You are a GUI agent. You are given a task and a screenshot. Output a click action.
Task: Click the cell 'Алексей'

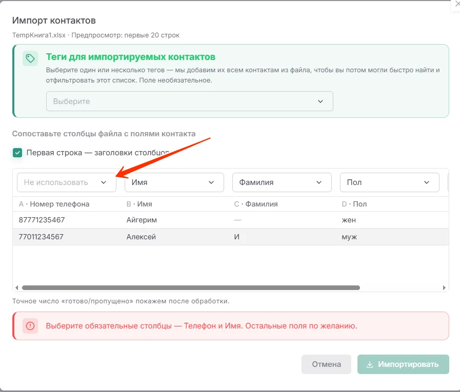pos(141,237)
